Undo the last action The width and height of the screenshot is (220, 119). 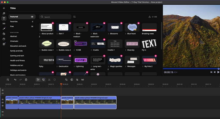15,80
